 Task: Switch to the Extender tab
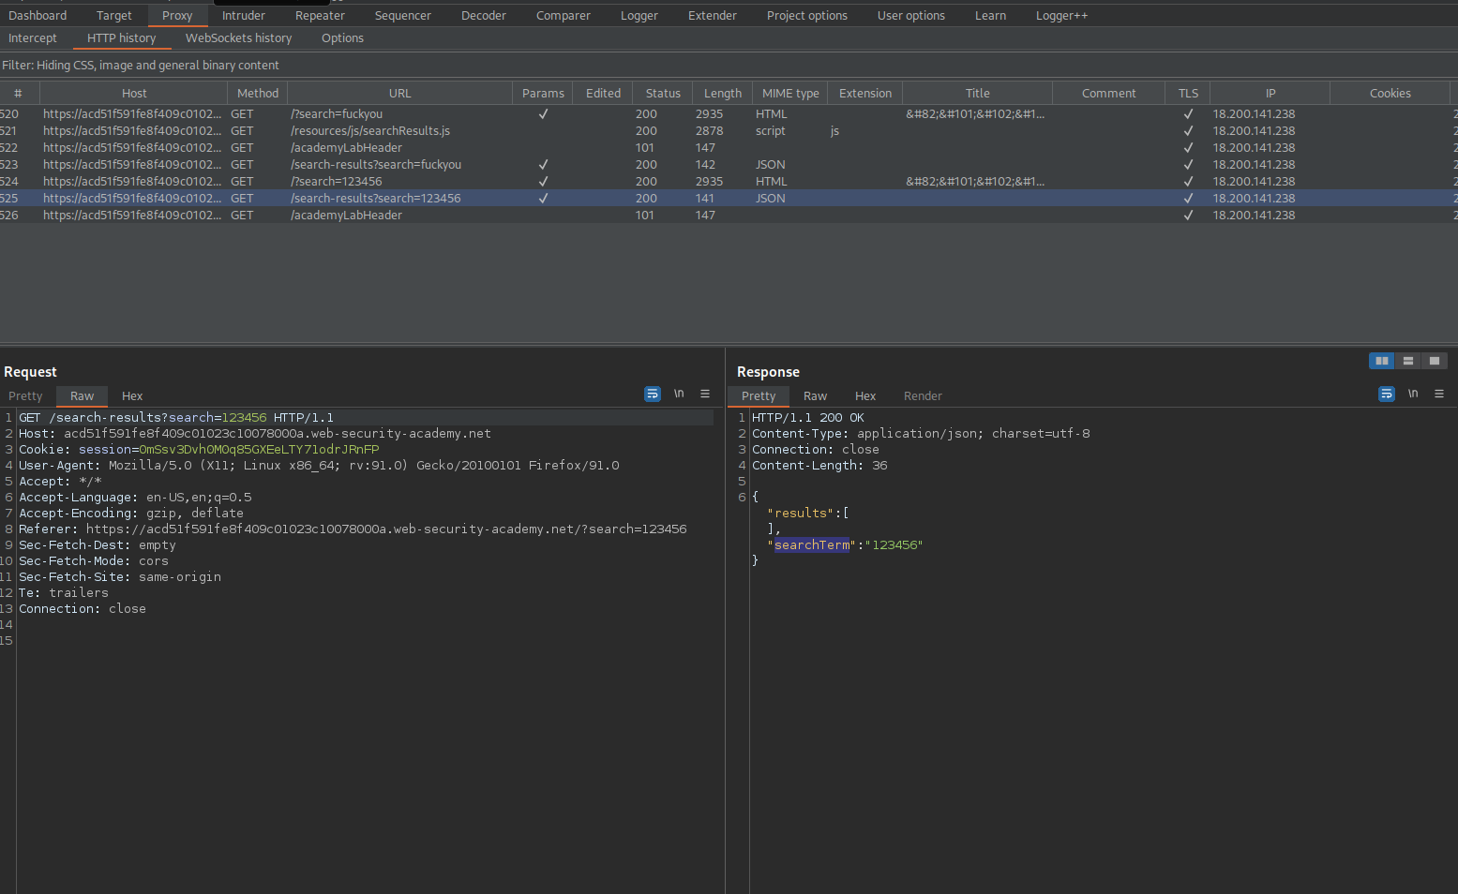click(x=713, y=16)
